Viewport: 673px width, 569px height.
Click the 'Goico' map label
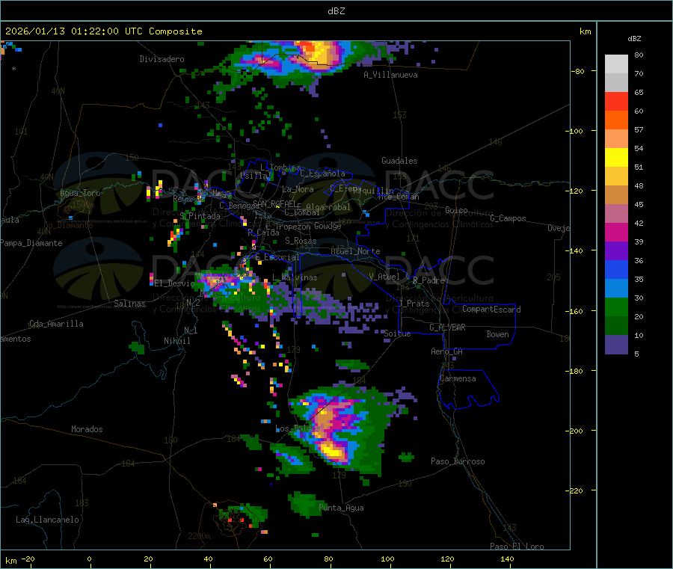456,210
